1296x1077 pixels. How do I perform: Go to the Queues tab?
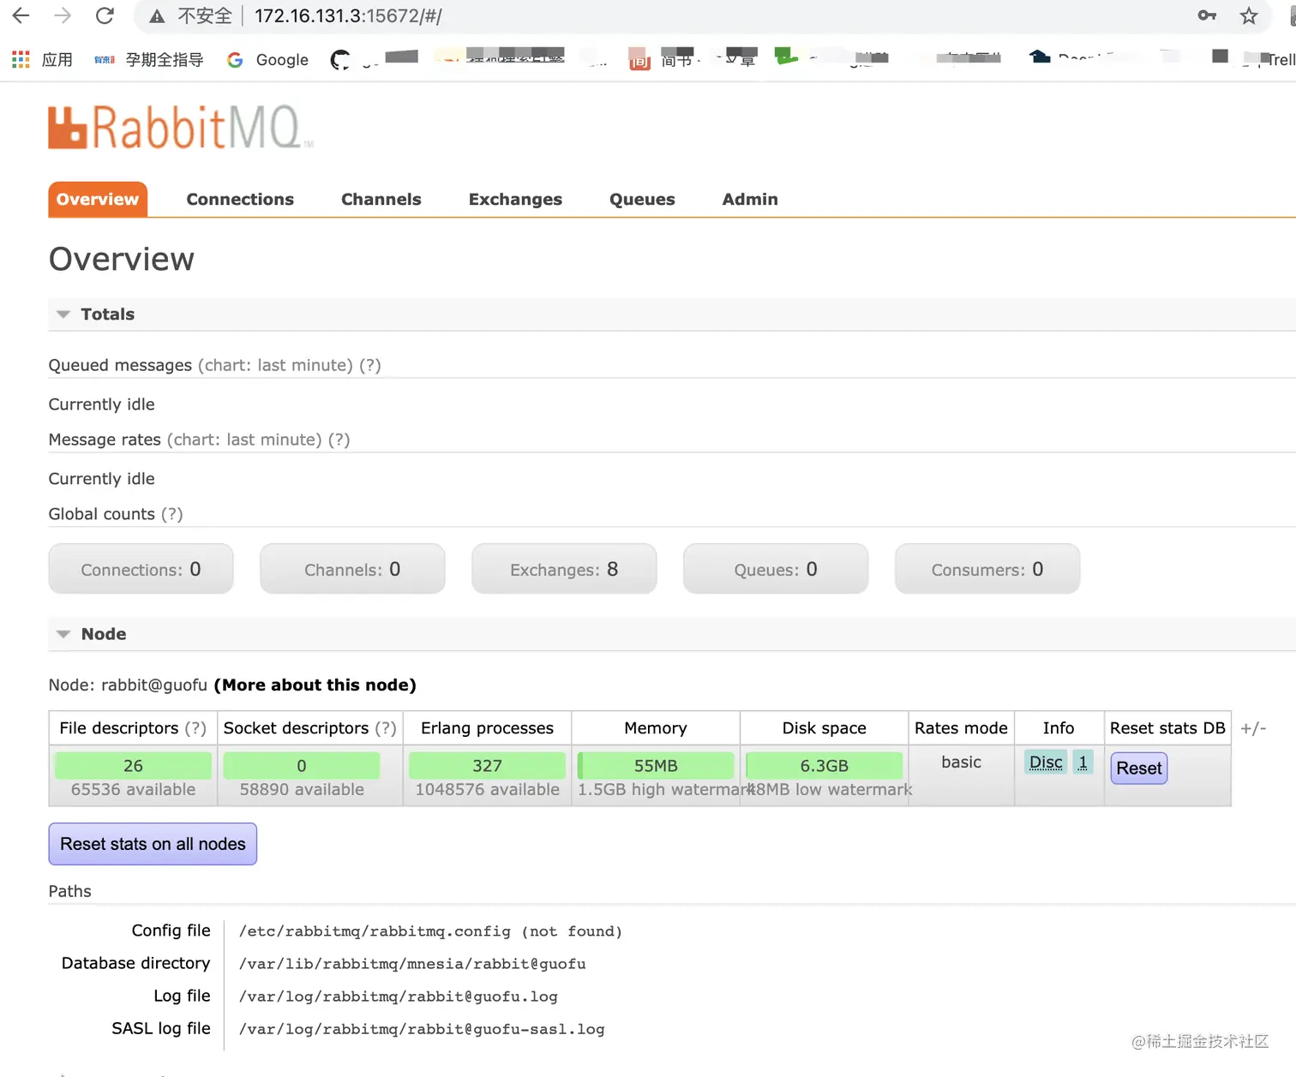[642, 199]
